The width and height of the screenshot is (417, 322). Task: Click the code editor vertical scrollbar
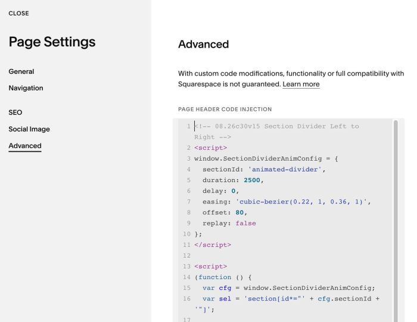click(396, 220)
